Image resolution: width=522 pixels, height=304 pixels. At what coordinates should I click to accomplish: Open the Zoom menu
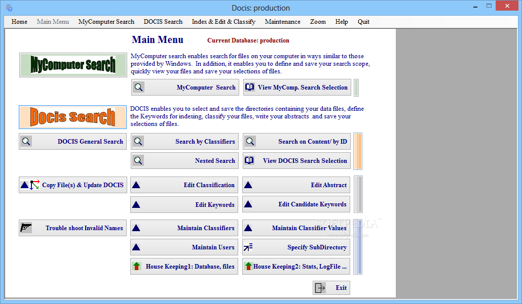click(318, 22)
